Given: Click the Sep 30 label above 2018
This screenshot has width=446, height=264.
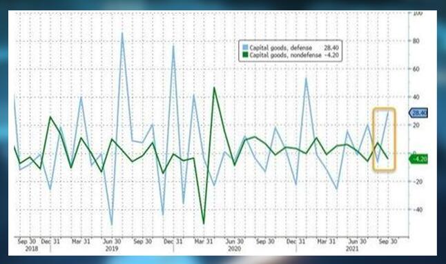Looking at the screenshot, I should click(x=27, y=241).
